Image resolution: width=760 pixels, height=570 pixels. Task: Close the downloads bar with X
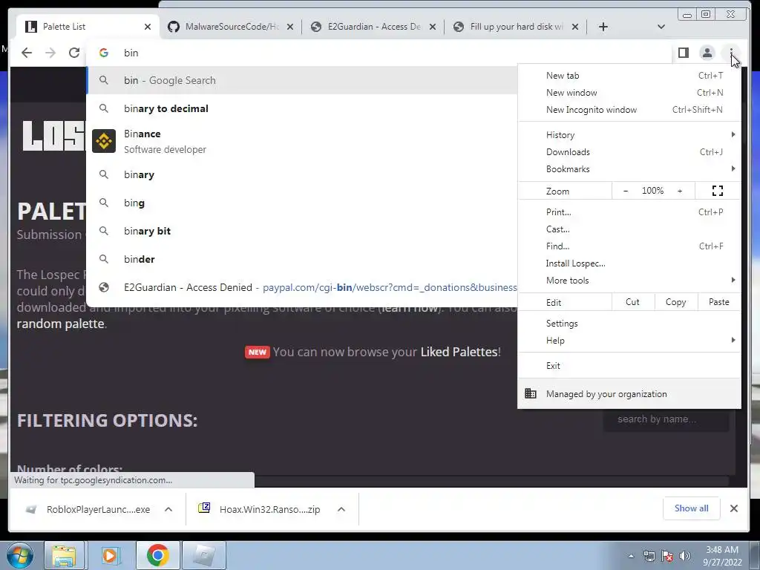734,508
